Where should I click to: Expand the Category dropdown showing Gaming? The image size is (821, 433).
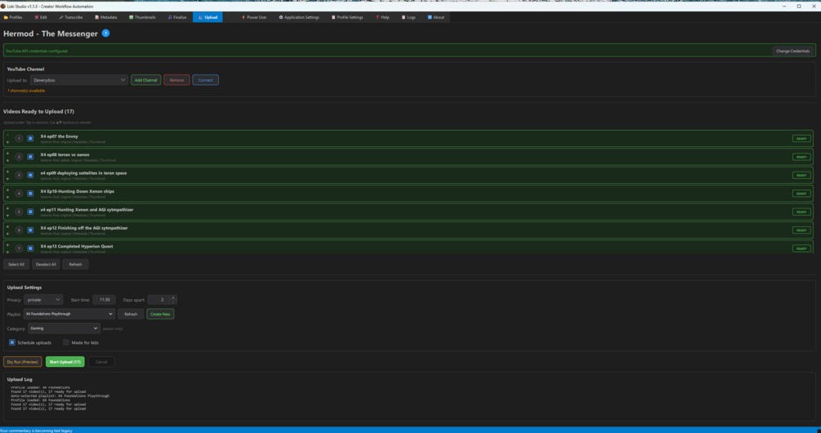point(64,328)
